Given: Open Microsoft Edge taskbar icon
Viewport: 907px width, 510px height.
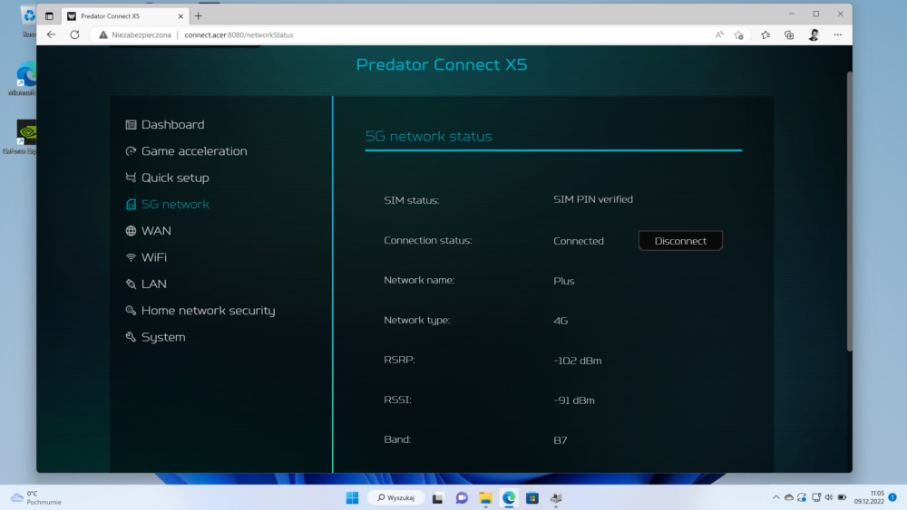Looking at the screenshot, I should click(x=509, y=497).
